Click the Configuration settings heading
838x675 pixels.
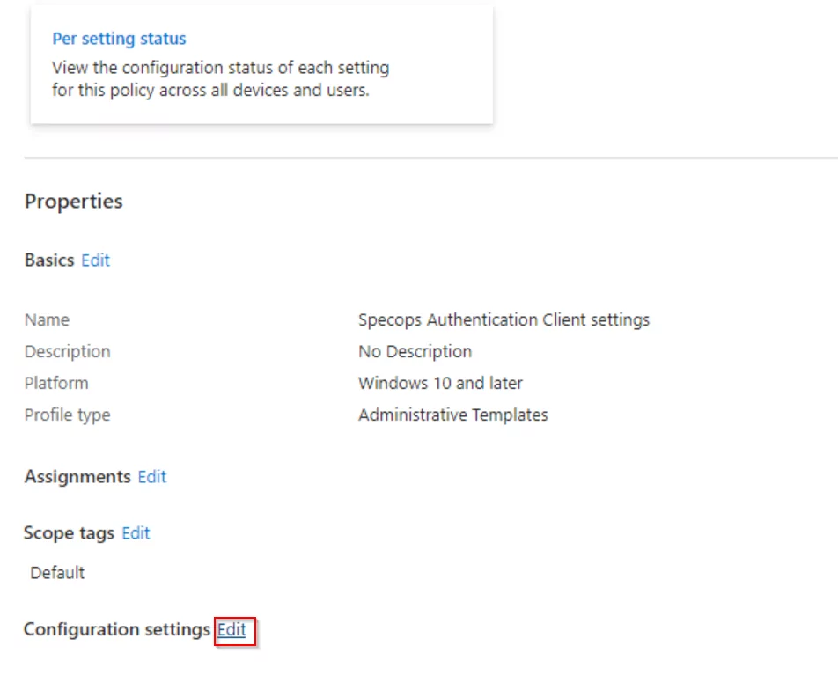(117, 629)
